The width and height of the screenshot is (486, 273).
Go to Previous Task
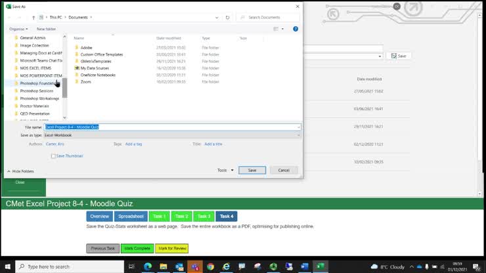102,249
